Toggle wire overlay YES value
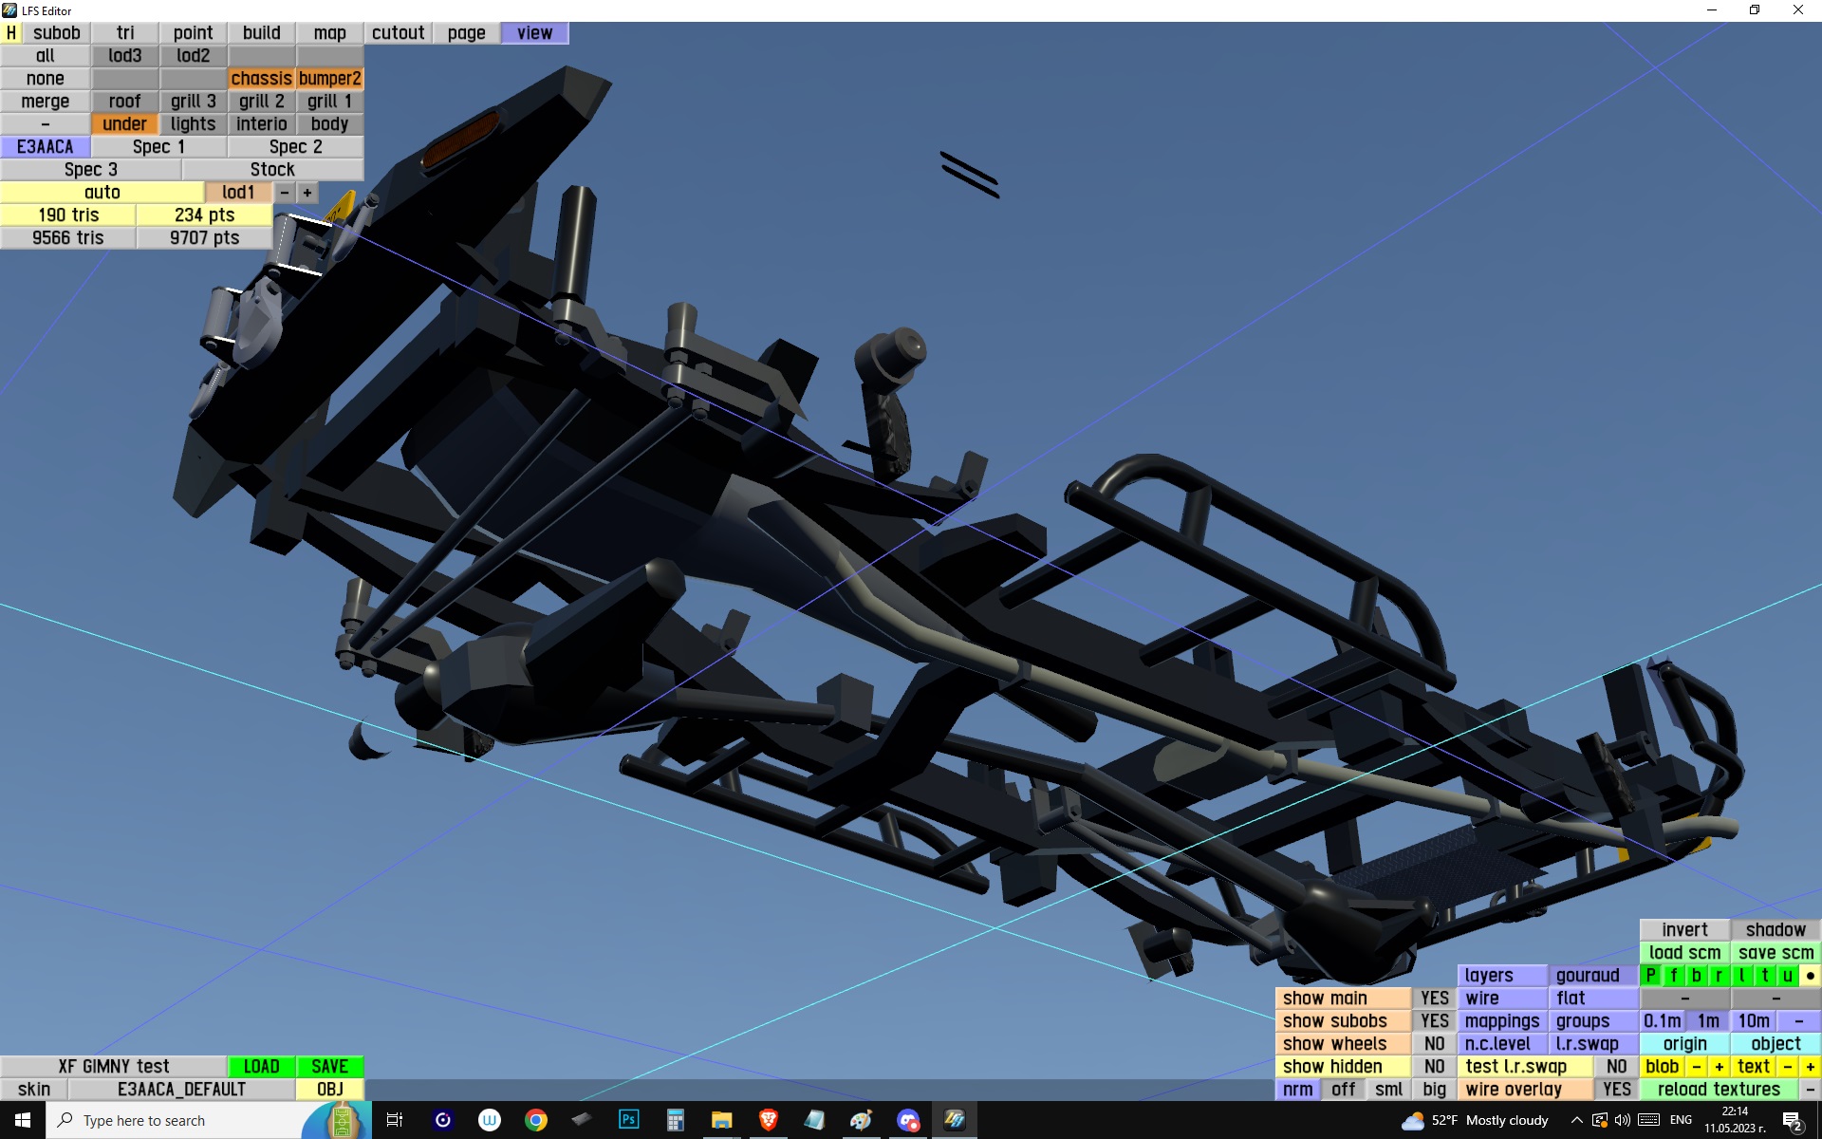This screenshot has width=1822, height=1139. click(x=1616, y=1090)
